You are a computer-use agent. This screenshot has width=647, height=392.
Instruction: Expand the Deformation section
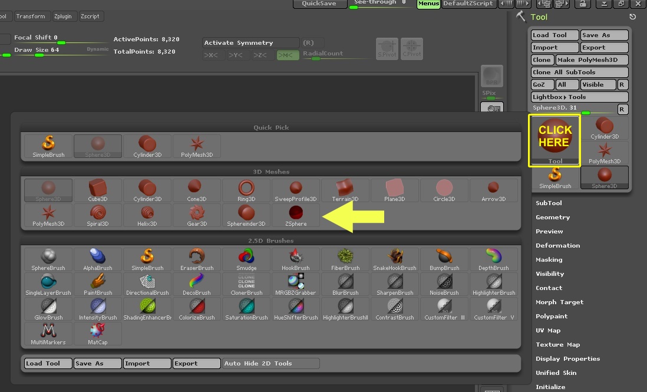tap(558, 245)
